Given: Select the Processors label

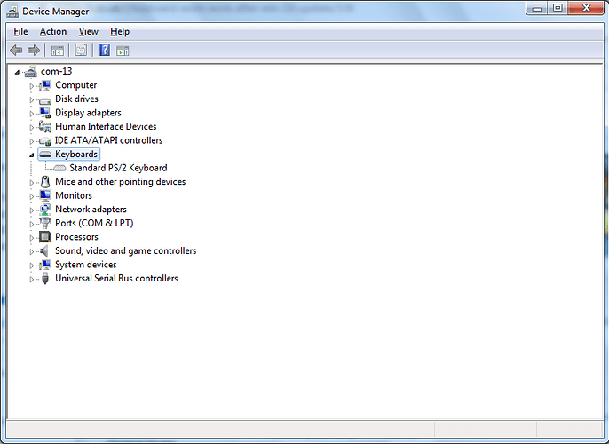Looking at the screenshot, I should 76,237.
